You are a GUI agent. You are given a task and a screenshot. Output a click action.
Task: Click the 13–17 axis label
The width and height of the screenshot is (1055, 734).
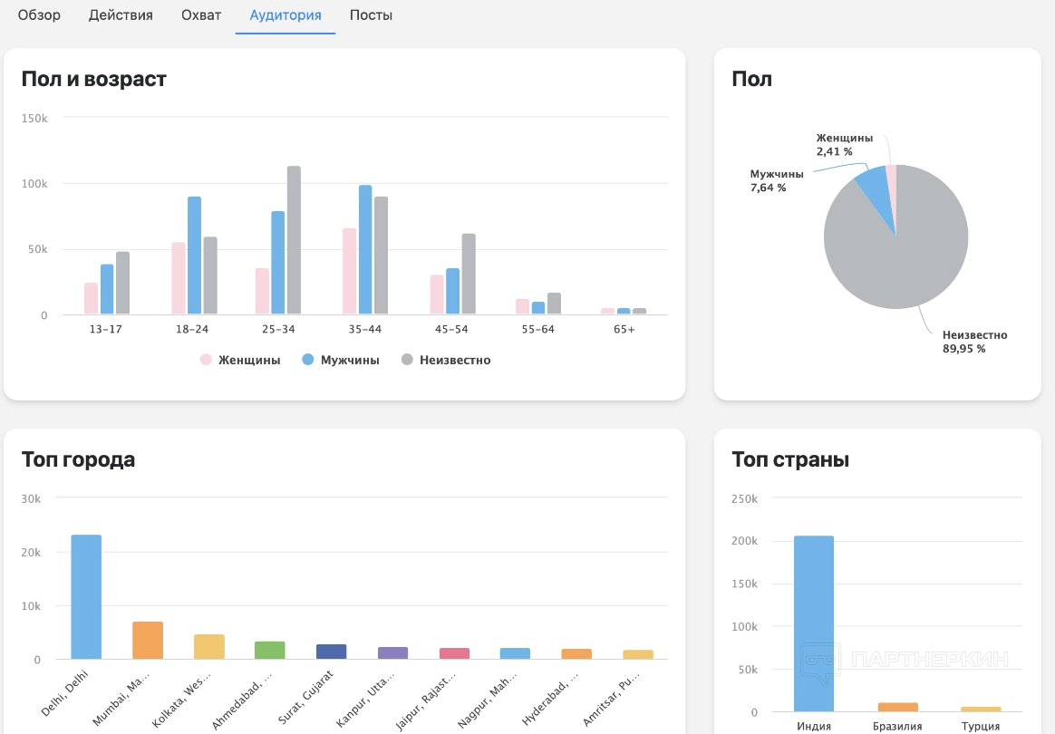106,329
